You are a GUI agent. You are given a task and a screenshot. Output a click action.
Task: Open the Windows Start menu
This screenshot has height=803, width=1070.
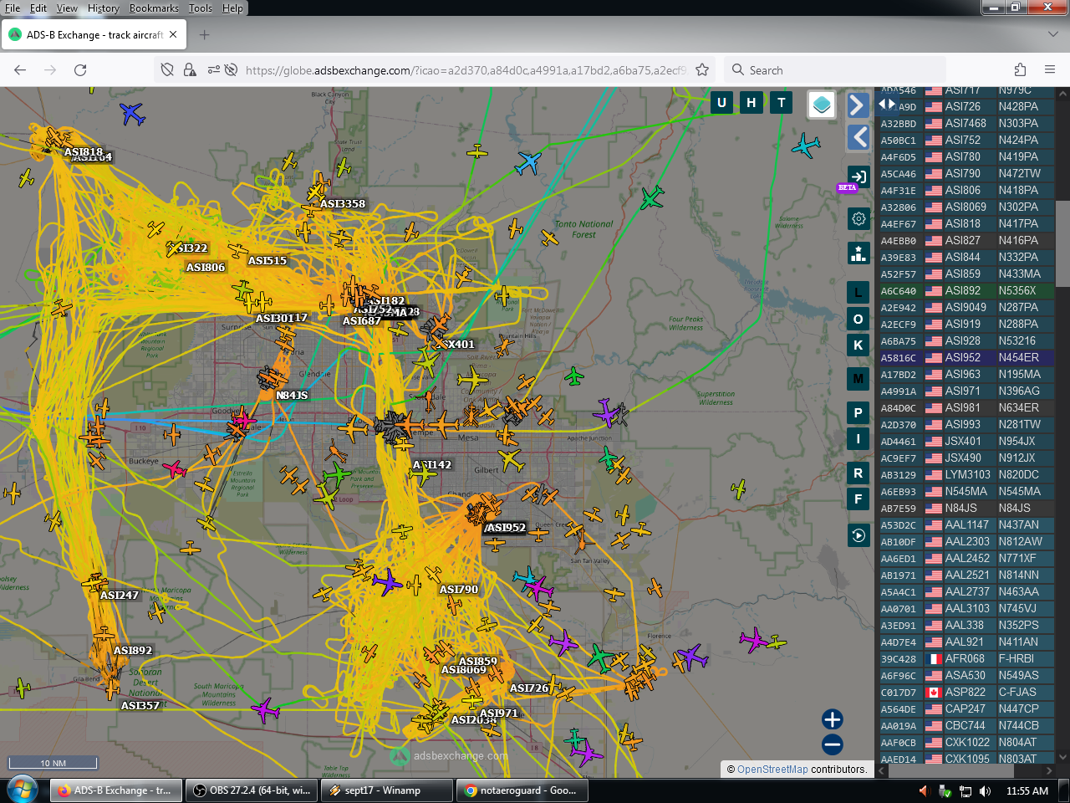click(x=23, y=790)
